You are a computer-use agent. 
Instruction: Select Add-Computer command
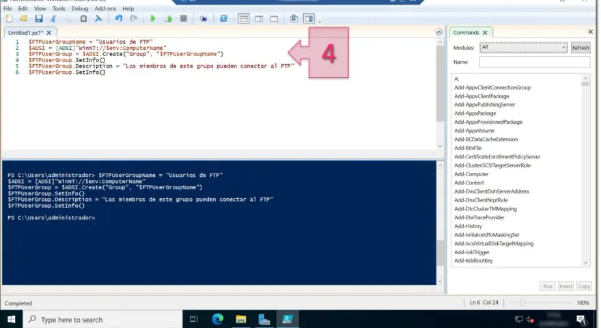[x=471, y=174]
